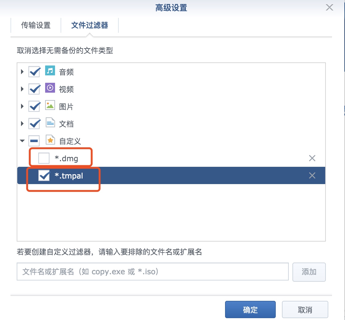Enable the *.dmg filter checkbox
Screen dimensions: 345x320
[x=44, y=158]
